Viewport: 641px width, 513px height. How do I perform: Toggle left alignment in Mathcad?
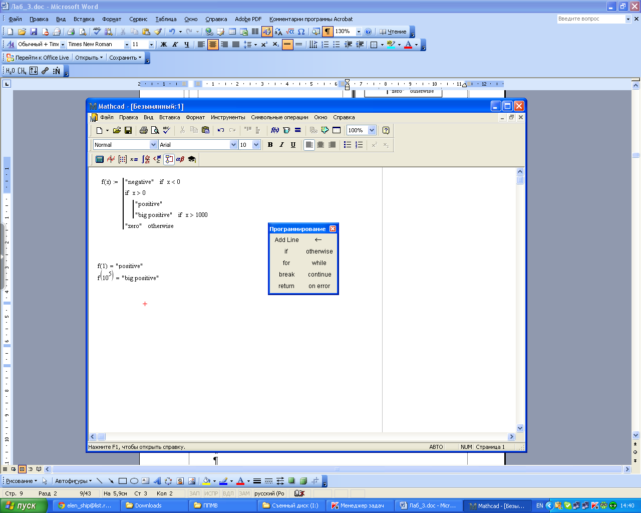pyautogui.click(x=309, y=145)
